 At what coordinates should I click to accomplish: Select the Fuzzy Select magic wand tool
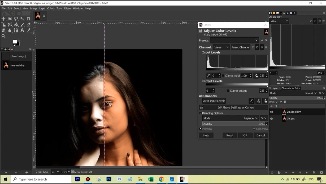click(x=23, y=19)
